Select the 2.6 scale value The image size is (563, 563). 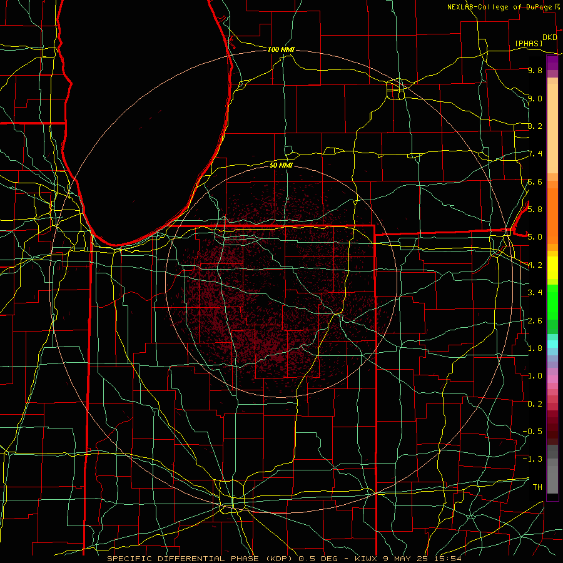click(535, 320)
